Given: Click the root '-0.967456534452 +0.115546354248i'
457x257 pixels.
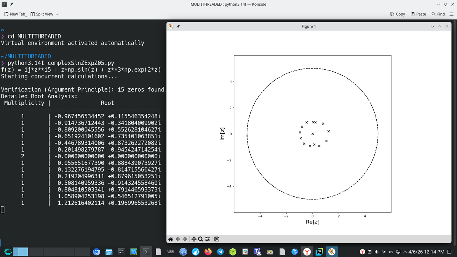Looking at the screenshot, I should 107,117.
